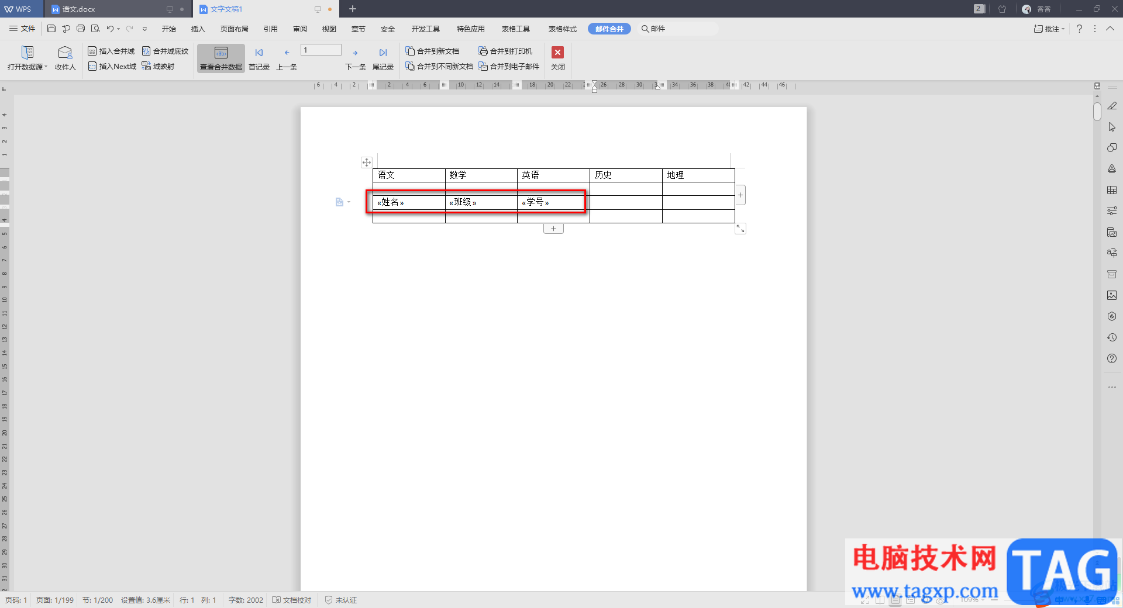Click the table grid icon in right sidebar
1123x608 pixels.
[1112, 190]
